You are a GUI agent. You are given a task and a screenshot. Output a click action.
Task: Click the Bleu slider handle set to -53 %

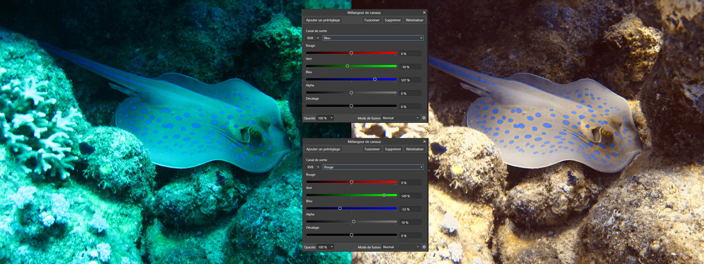click(x=340, y=208)
